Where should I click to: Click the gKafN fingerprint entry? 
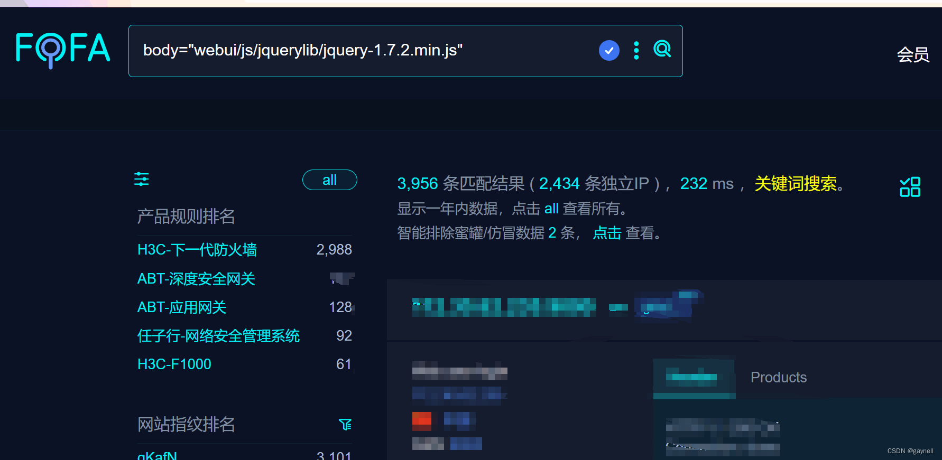pyautogui.click(x=157, y=455)
